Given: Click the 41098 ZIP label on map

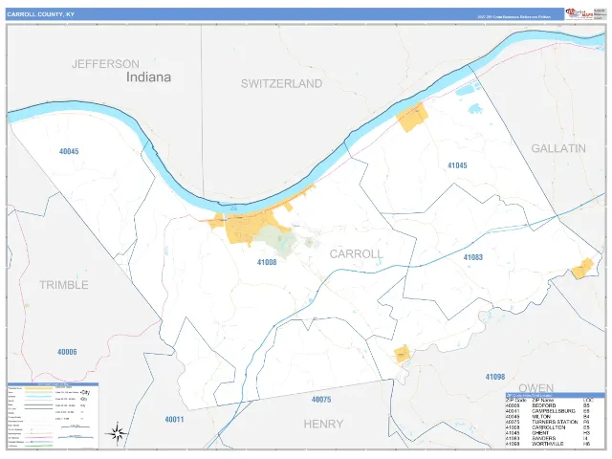Looking at the screenshot, I should [x=495, y=377].
